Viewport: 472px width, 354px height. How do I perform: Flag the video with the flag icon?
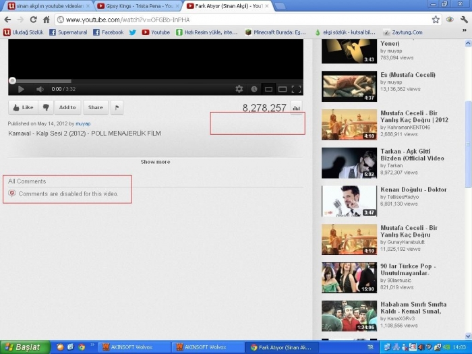click(117, 107)
